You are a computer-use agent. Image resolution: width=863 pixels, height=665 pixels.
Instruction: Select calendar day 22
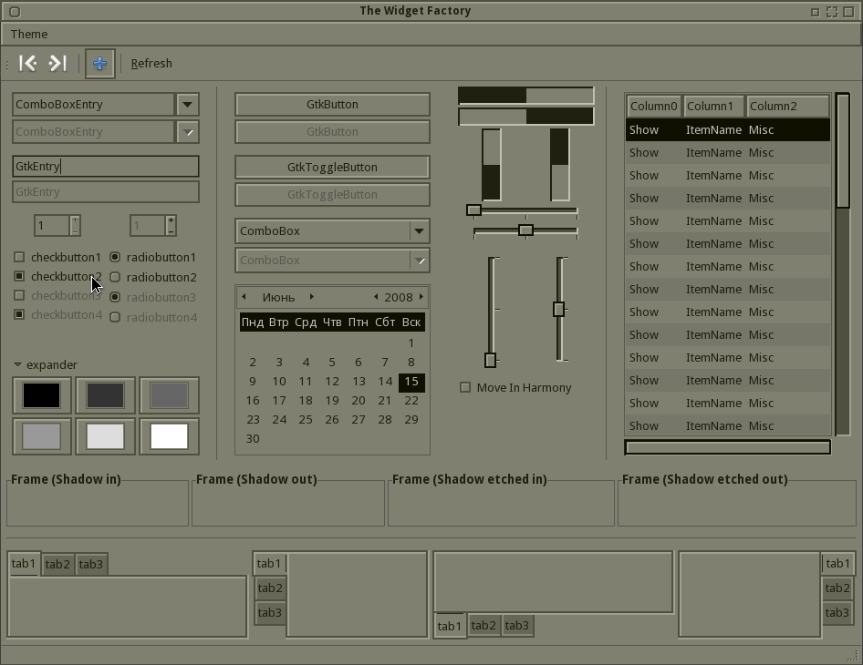[x=411, y=401]
